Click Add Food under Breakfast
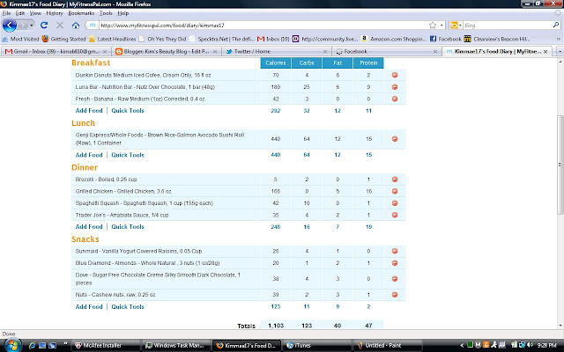Viewport: 564px width, 352px height. point(89,111)
